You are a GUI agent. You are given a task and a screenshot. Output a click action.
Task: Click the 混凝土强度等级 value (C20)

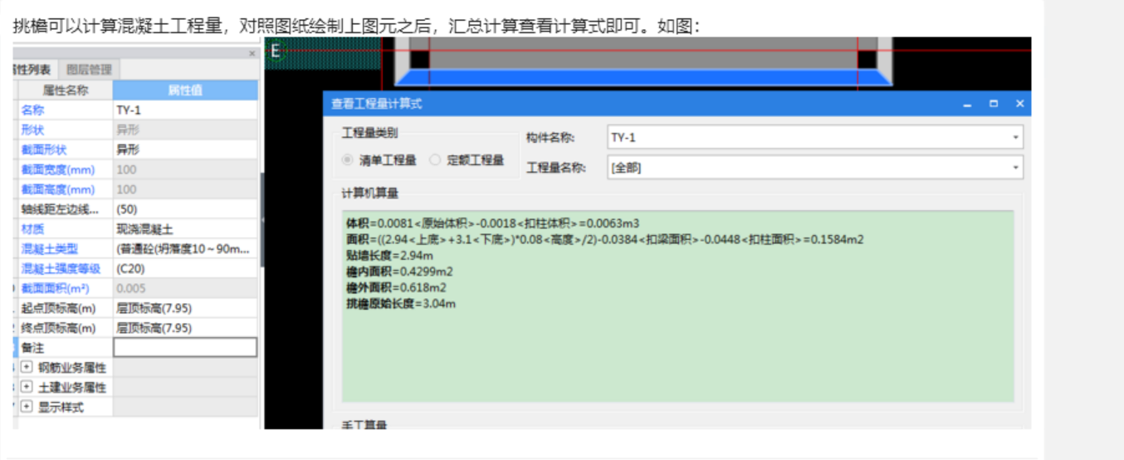coord(185,268)
